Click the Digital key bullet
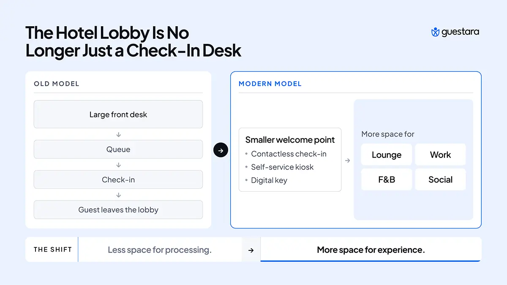The width and height of the screenshot is (507, 285). pos(267,180)
